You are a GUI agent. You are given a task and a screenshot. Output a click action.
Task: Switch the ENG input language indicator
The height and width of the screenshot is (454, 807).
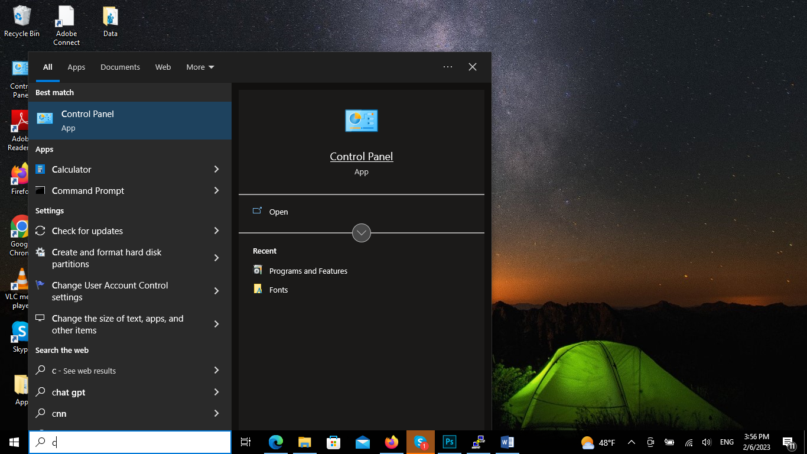coord(727,442)
